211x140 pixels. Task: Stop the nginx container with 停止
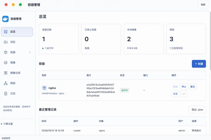click(184, 87)
